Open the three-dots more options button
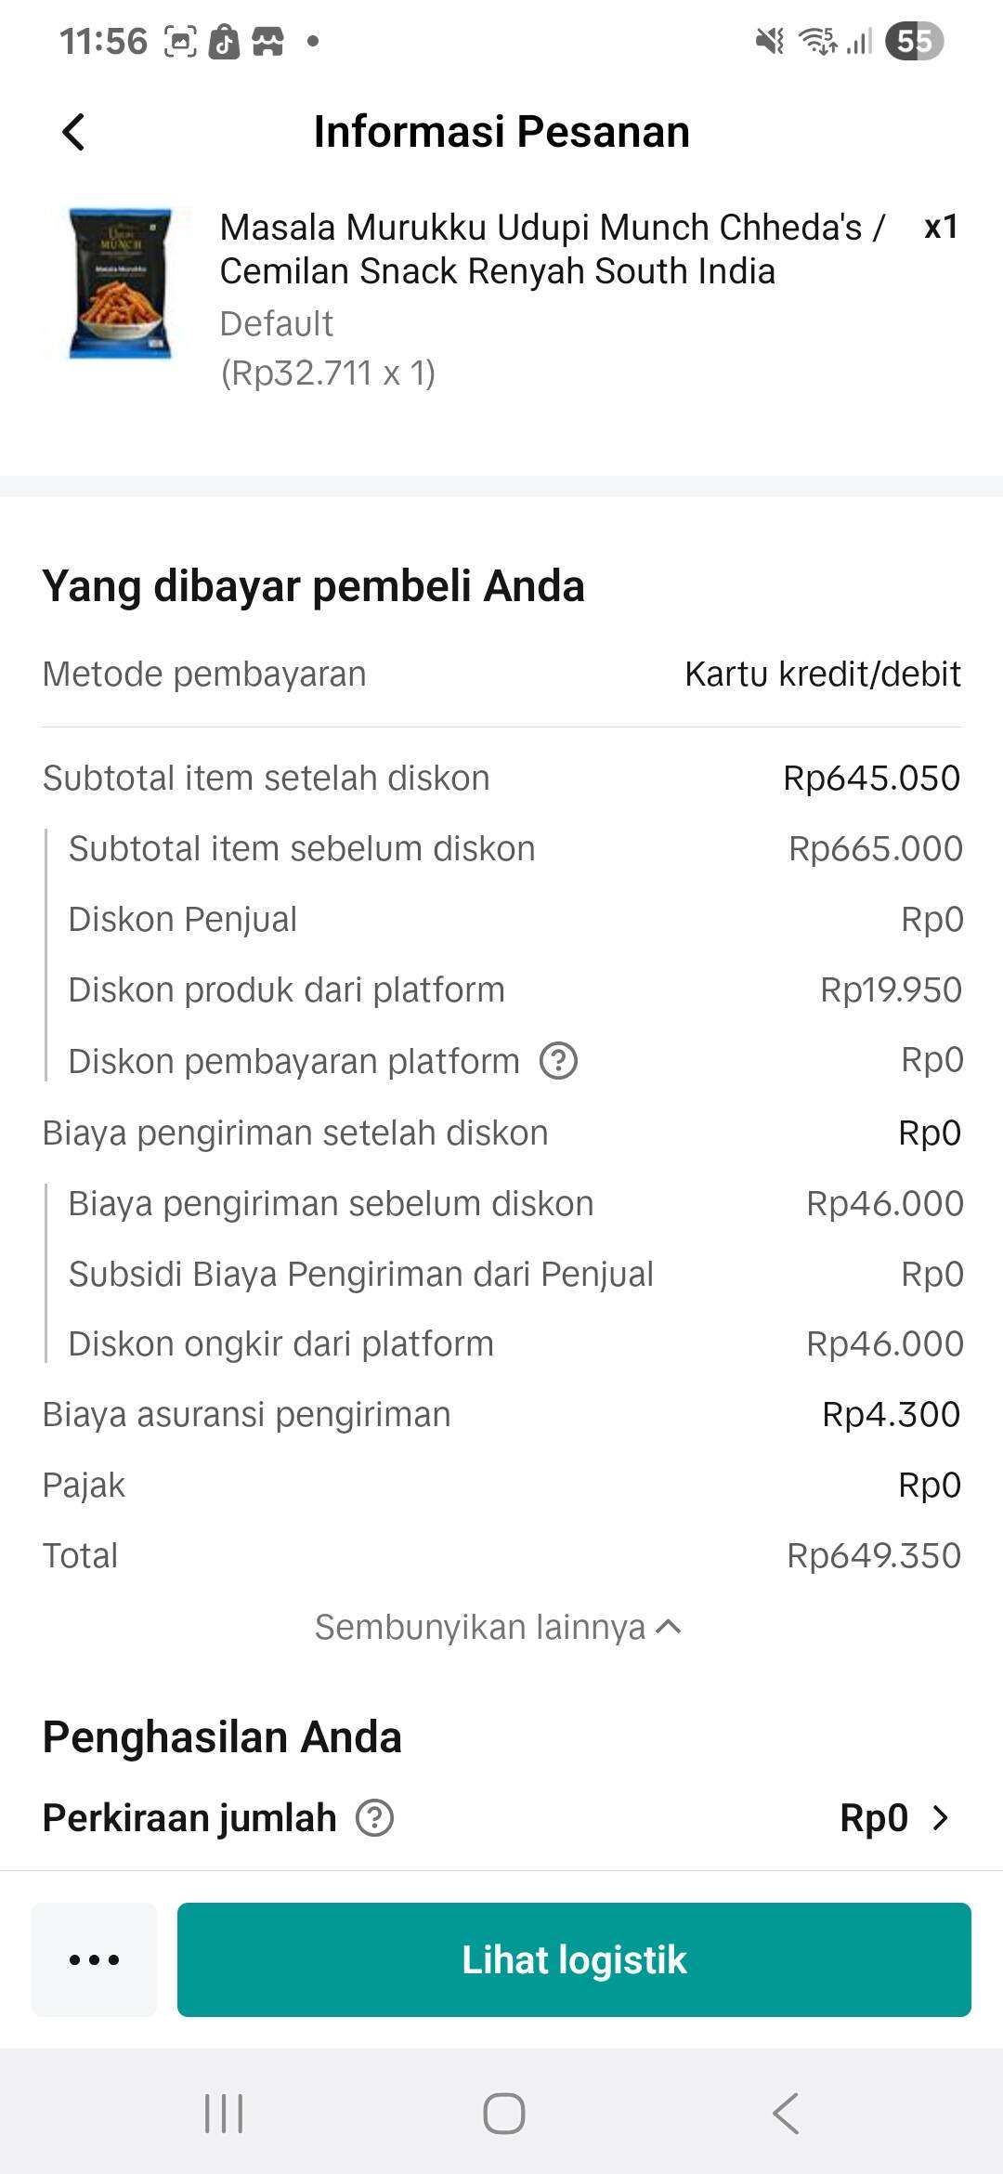This screenshot has width=1003, height=2174. [x=94, y=1959]
